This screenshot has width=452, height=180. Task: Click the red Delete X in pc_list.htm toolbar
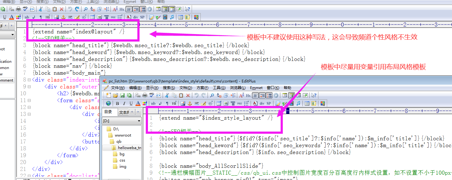tap(188, 95)
